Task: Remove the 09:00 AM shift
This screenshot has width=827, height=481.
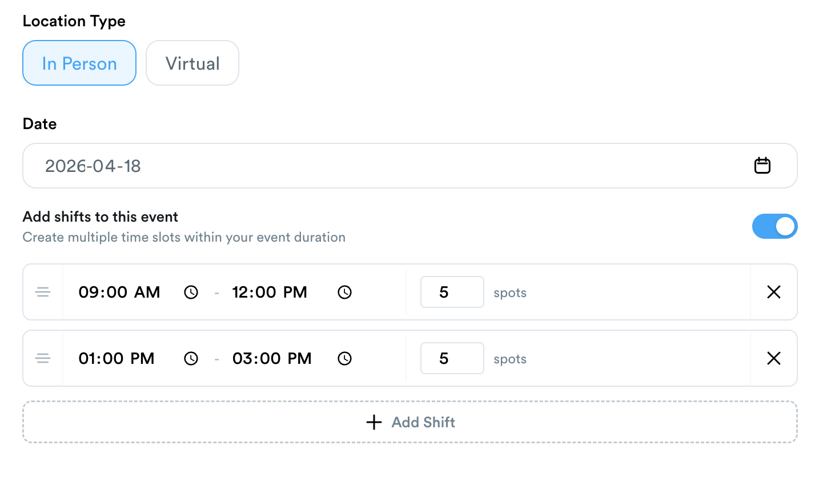Action: [x=774, y=292]
